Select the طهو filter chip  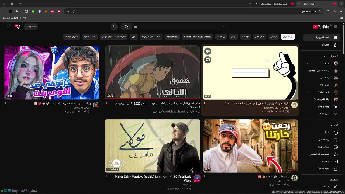pos(134,37)
